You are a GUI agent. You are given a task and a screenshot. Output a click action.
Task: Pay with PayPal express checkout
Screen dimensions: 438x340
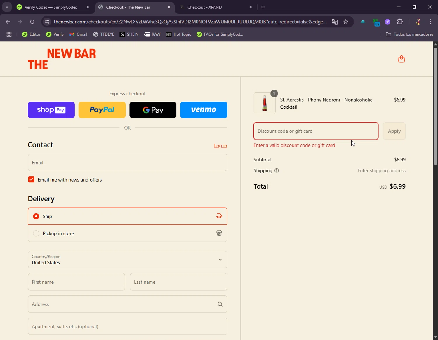102,110
